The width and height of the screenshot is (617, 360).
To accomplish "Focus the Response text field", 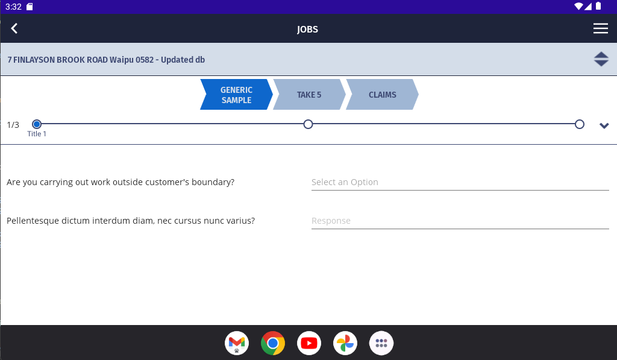I will point(460,221).
